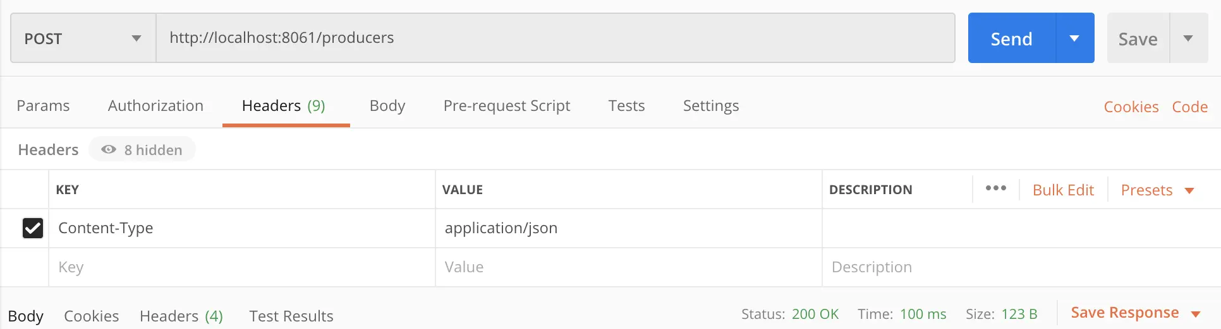Open the Pre-request Script tab
1221x329 pixels.
point(506,106)
